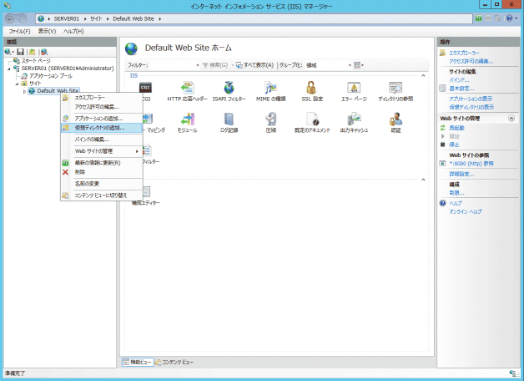Collapse the lower group section chevron
The height and width of the screenshot is (381, 524).
pyautogui.click(x=423, y=180)
